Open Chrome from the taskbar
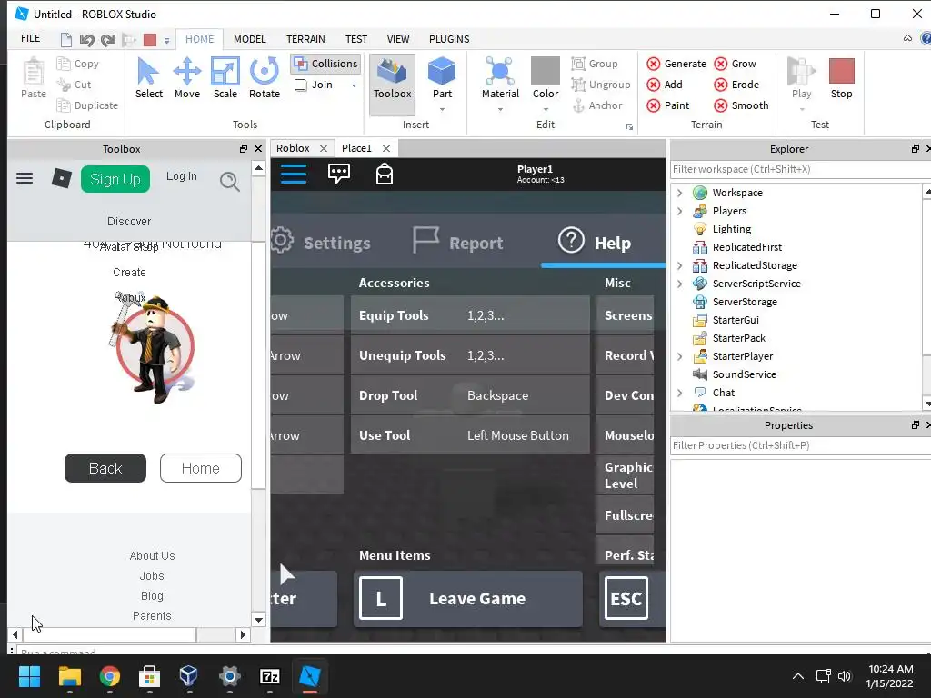 [x=109, y=676]
